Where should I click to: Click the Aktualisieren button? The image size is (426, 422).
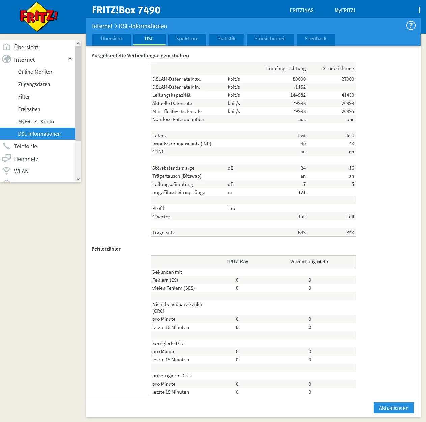tap(394, 408)
